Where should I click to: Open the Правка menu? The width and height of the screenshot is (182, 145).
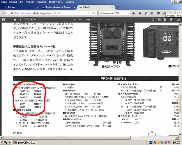(13, 2)
